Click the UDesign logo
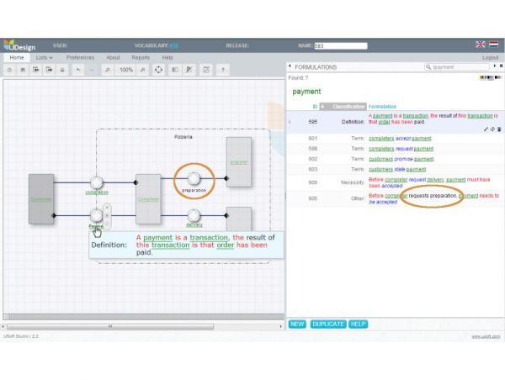This screenshot has width=505, height=380. (19, 45)
